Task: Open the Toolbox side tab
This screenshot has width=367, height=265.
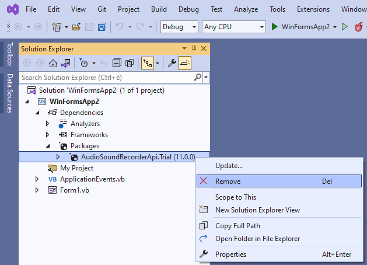Action: tap(9, 54)
